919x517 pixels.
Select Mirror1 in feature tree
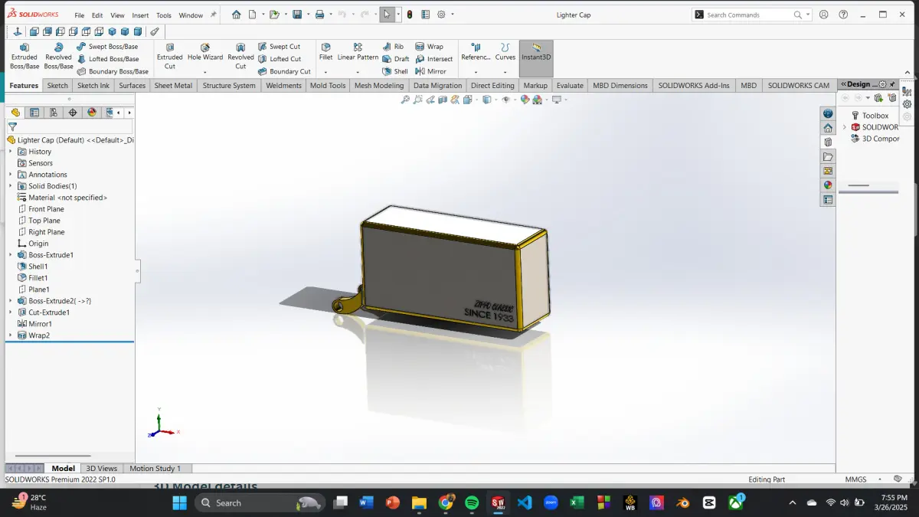[40, 324]
